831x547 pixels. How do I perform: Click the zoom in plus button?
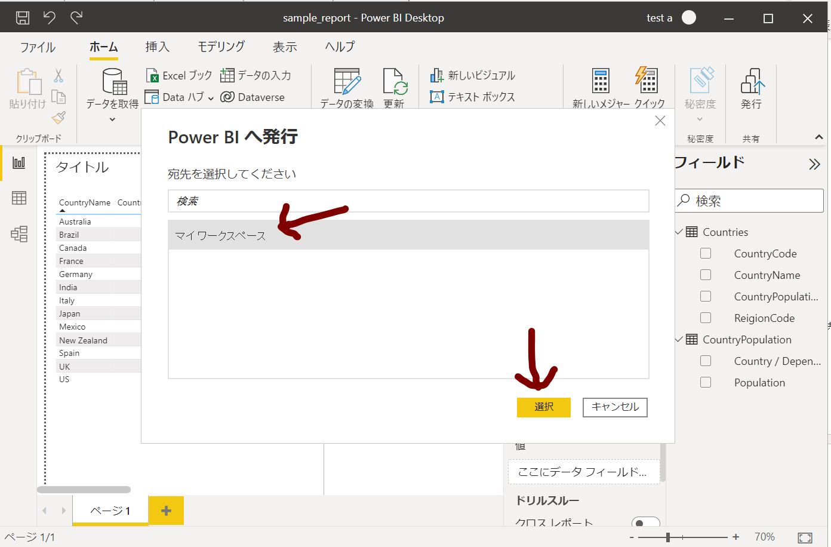[x=736, y=537]
